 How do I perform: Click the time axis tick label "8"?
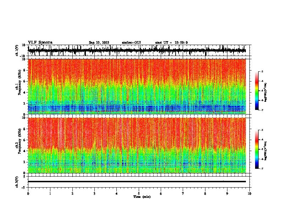[x=205, y=194]
